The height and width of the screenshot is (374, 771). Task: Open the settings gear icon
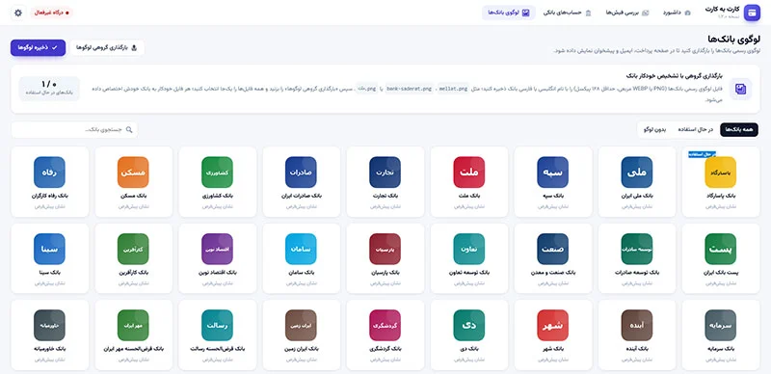(x=18, y=13)
